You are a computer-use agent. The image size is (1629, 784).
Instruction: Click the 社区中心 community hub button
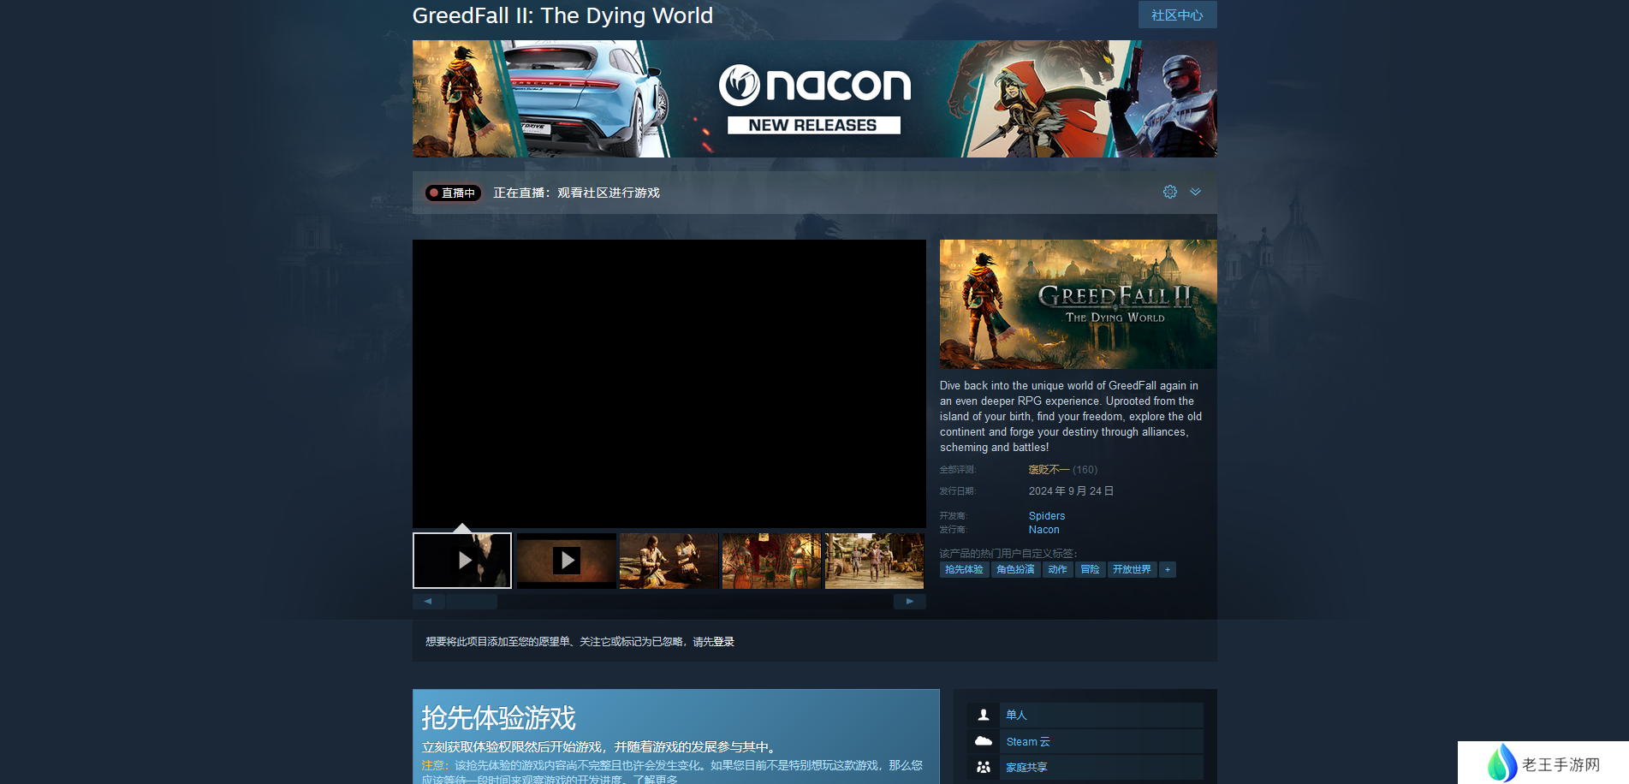(1176, 15)
